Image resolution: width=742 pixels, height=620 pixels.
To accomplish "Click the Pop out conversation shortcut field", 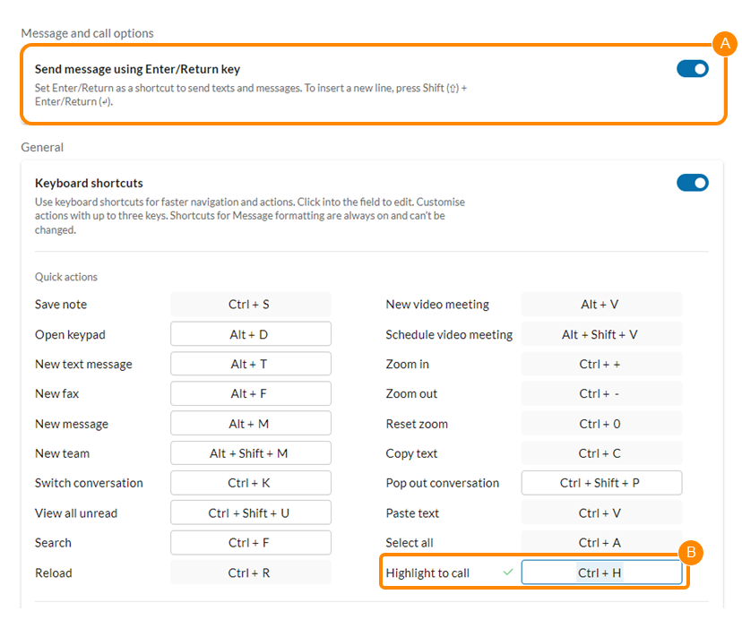I will pos(601,482).
